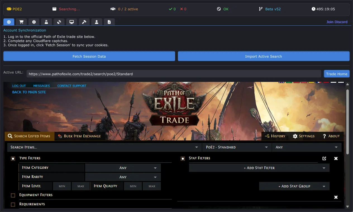The image size is (353, 212).
Task: Click the OK status circle icon
Action: tap(219, 9)
